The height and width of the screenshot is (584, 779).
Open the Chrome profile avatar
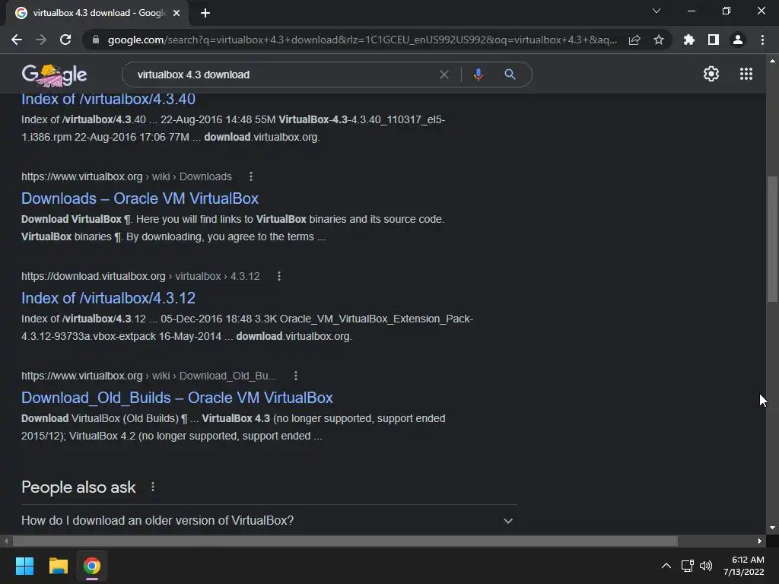click(738, 40)
